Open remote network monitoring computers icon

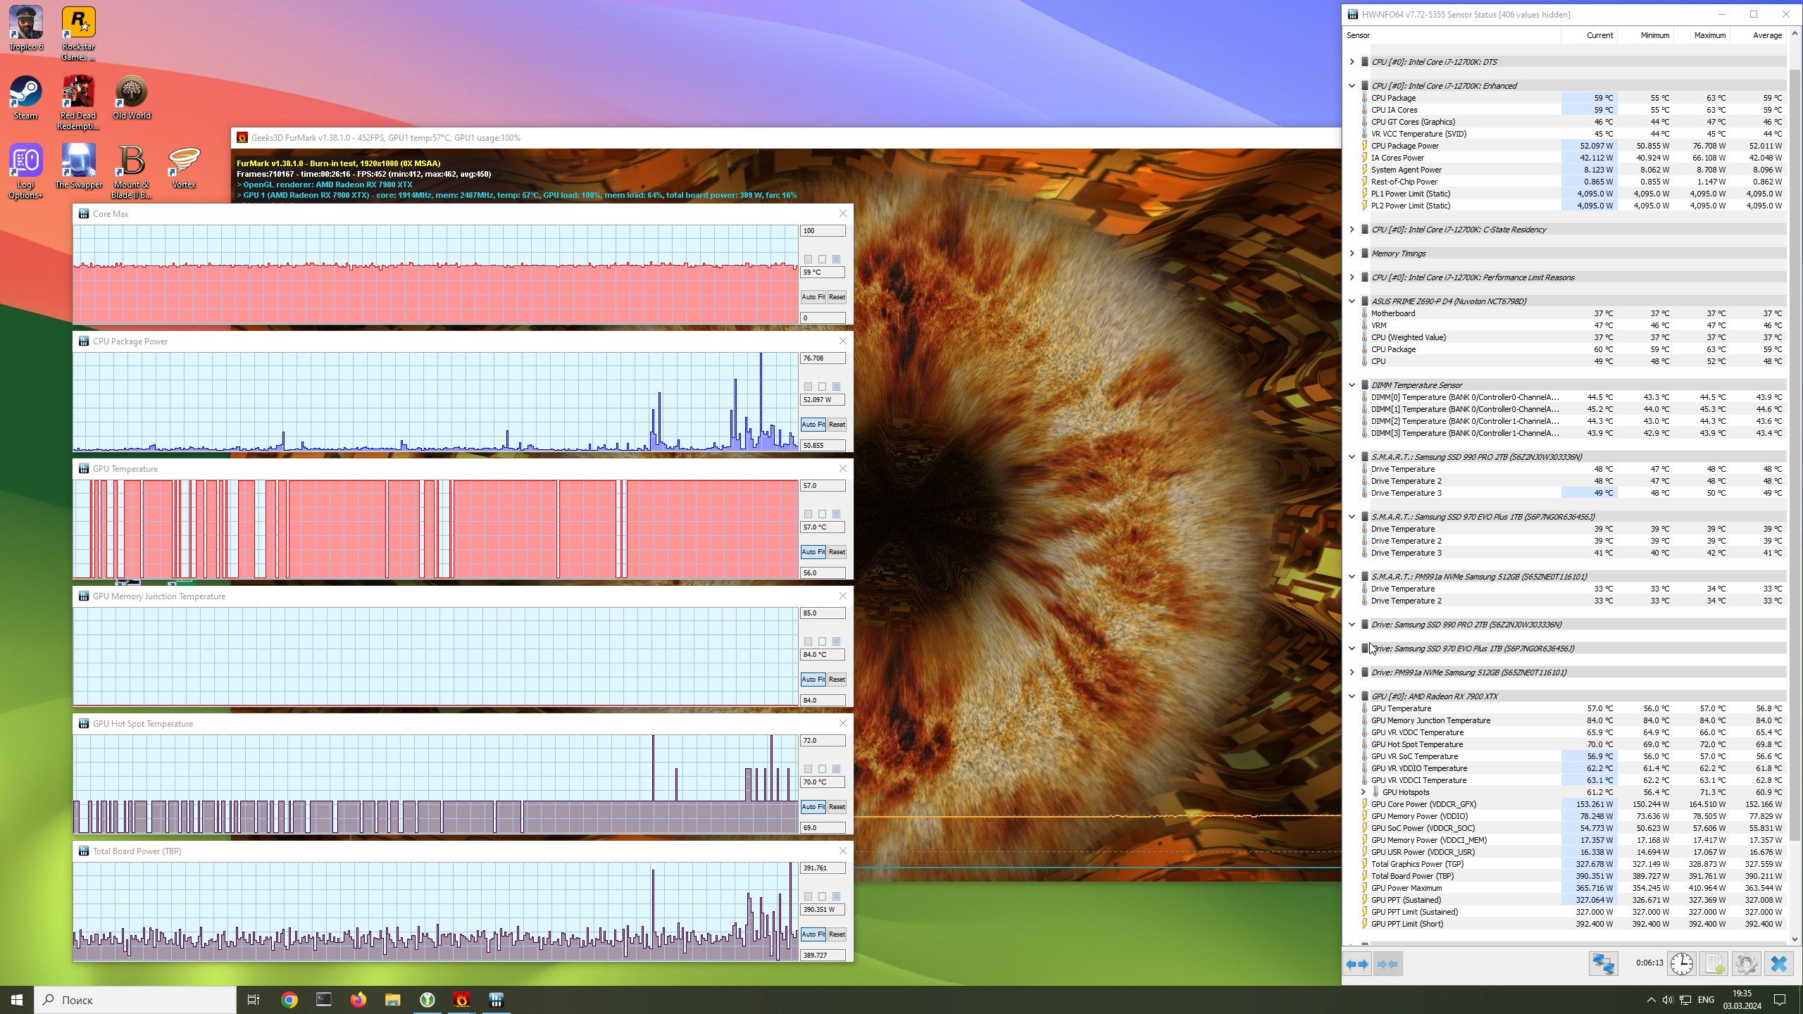pos(1603,964)
